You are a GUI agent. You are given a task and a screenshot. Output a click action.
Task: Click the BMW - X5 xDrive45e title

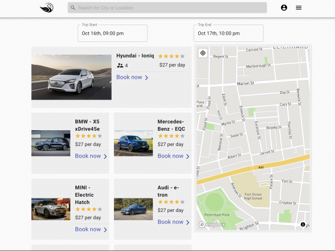87,125
